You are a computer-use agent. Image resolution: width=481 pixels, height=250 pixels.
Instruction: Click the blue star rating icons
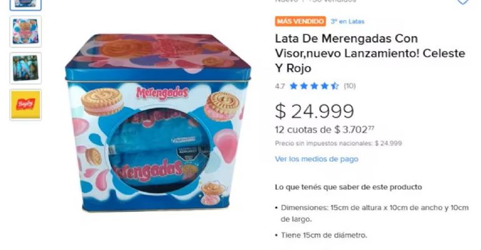click(314, 86)
